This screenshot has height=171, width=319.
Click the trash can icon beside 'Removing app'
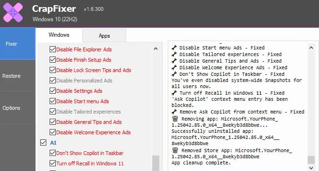pyautogui.click(x=175, y=118)
